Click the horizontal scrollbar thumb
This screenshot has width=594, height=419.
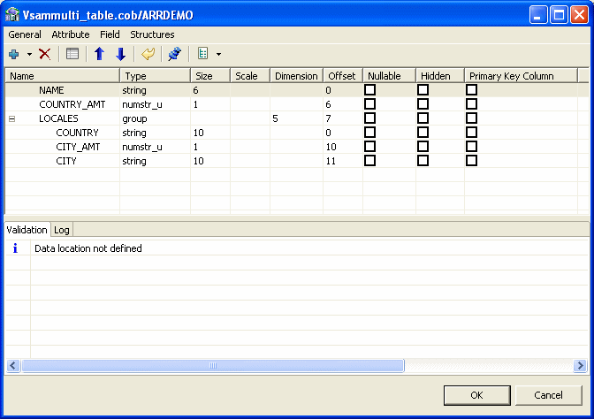click(x=212, y=365)
